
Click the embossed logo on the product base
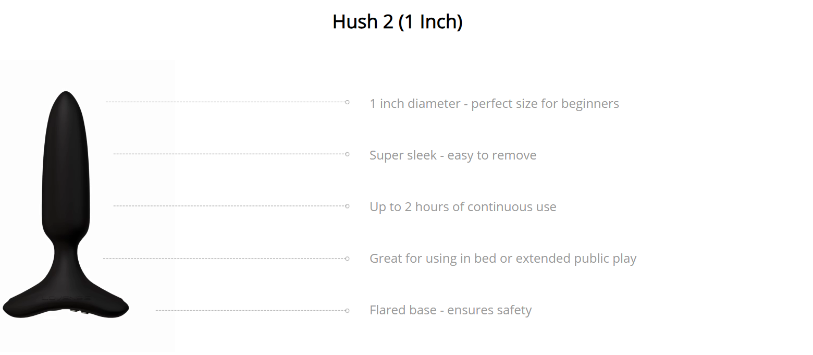[67, 299]
